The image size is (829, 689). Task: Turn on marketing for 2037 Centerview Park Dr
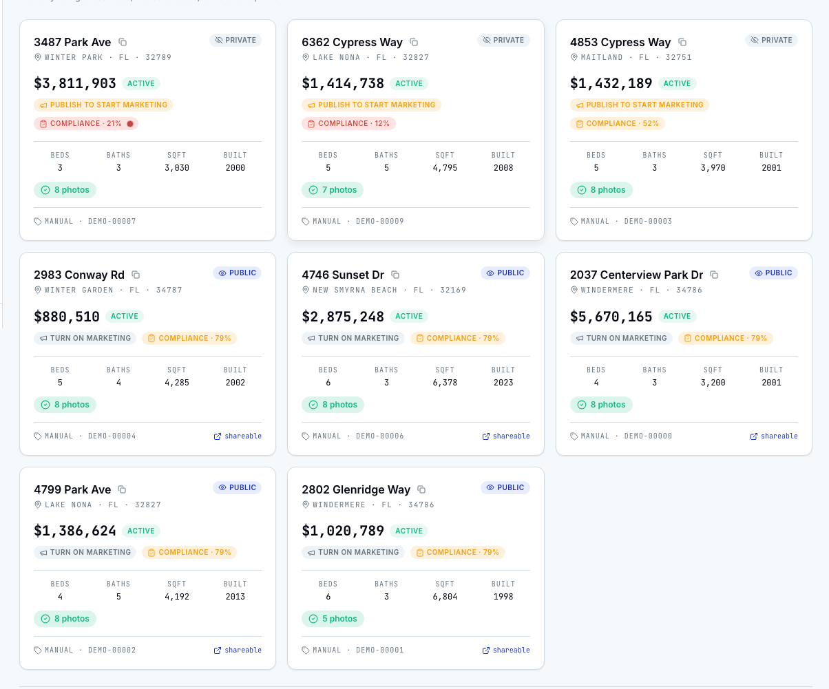(621, 338)
